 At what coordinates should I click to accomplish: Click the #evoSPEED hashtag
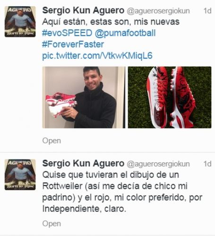coord(67,33)
